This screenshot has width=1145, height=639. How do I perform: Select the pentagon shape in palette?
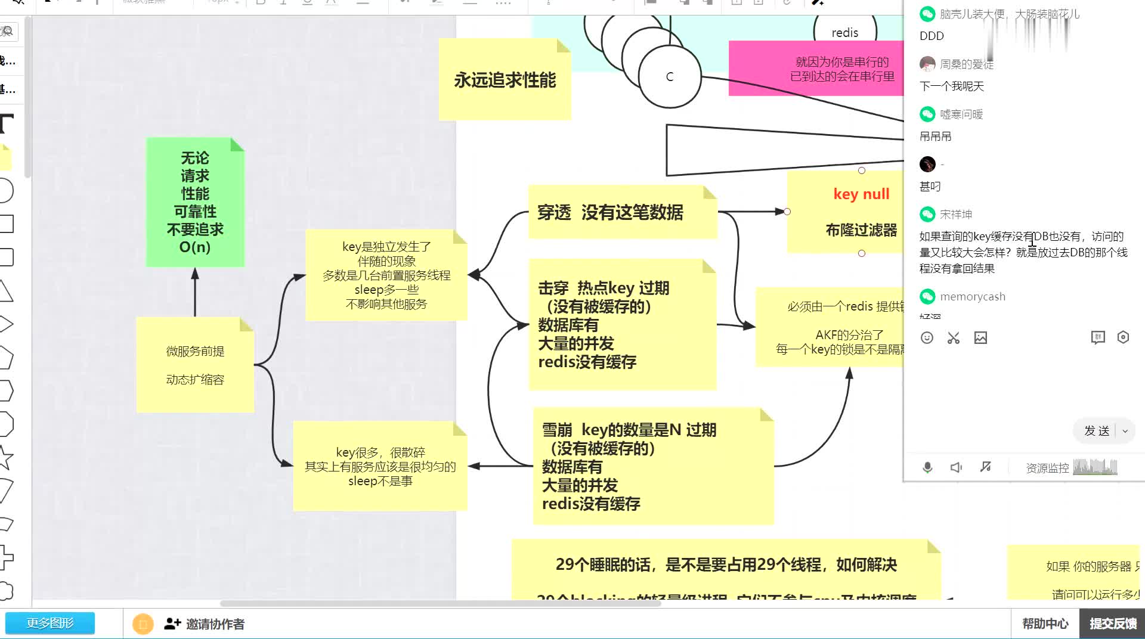click(5, 358)
